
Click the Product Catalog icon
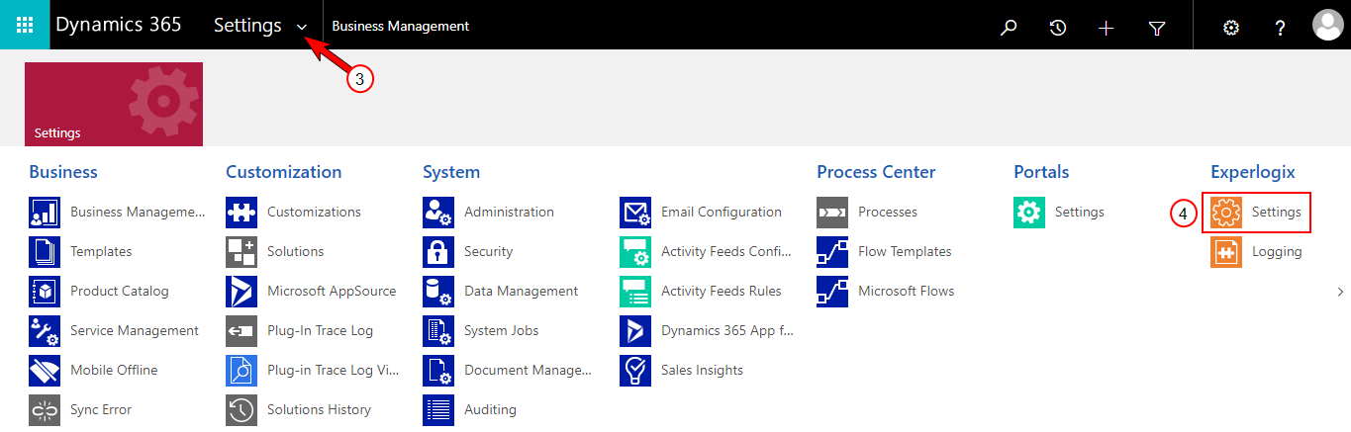45,292
